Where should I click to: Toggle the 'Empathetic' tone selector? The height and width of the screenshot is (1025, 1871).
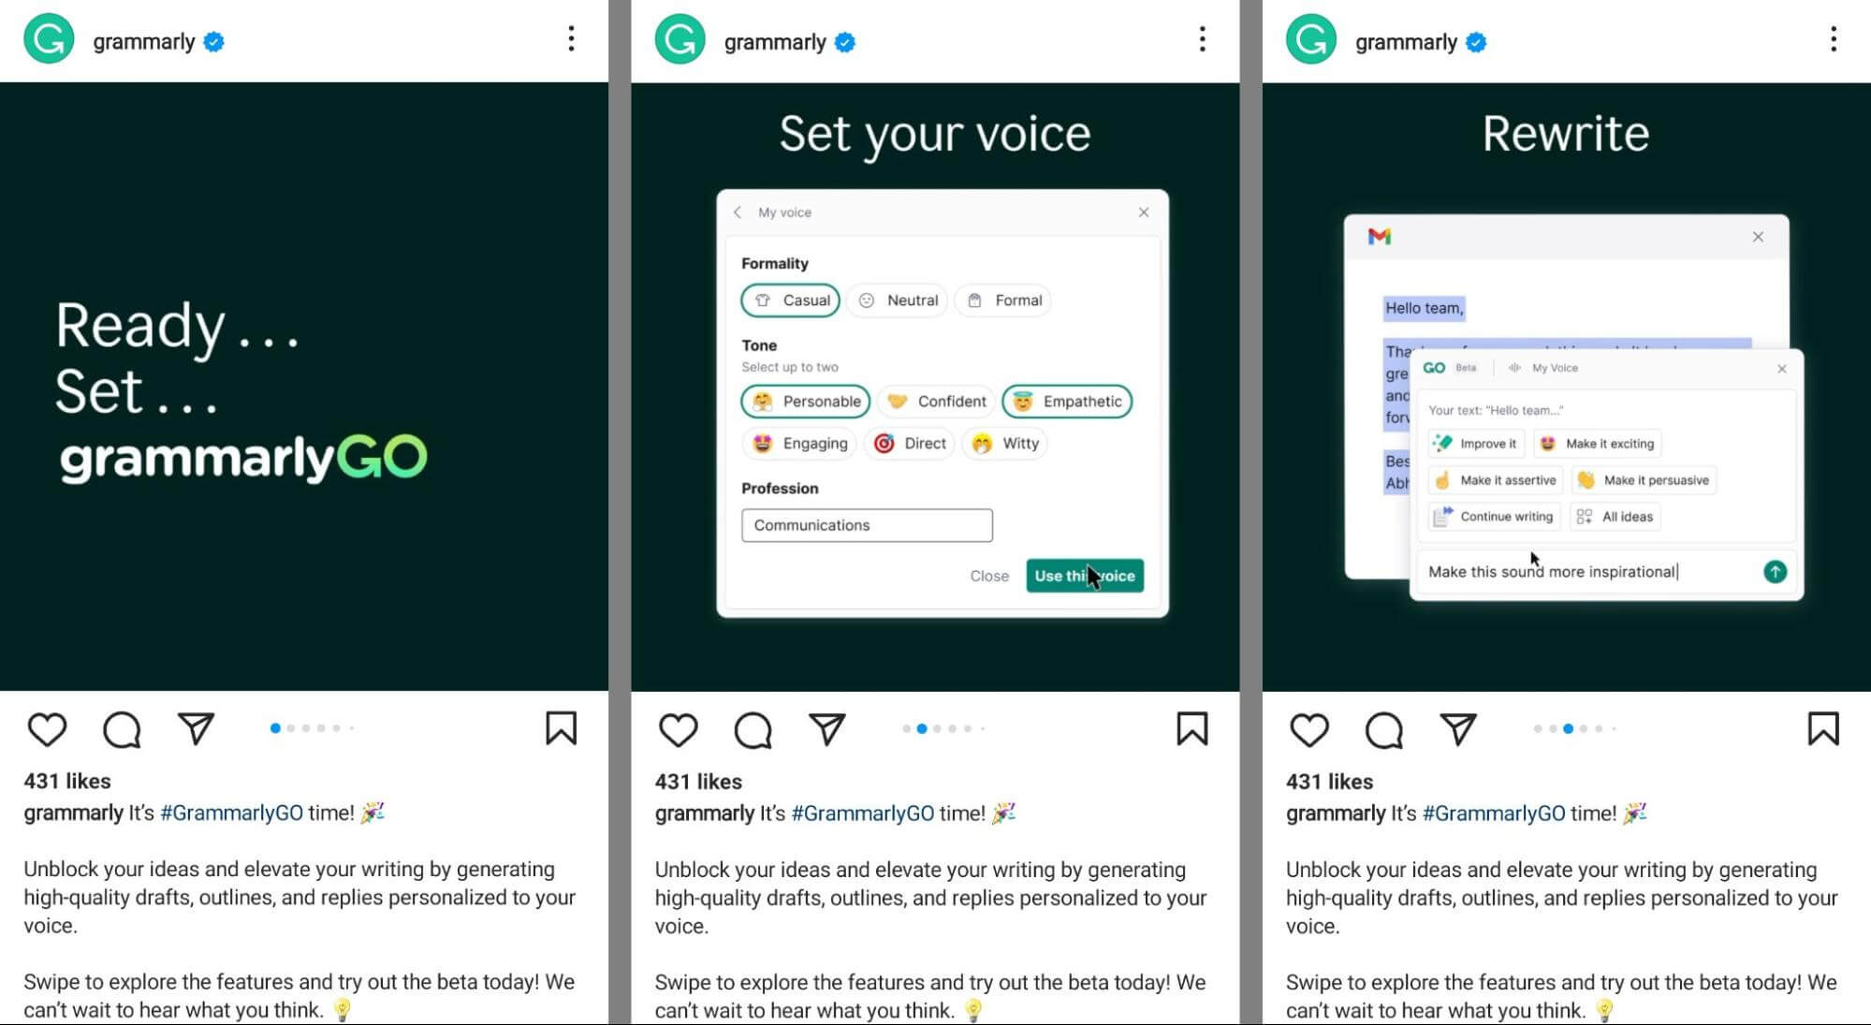(1069, 400)
